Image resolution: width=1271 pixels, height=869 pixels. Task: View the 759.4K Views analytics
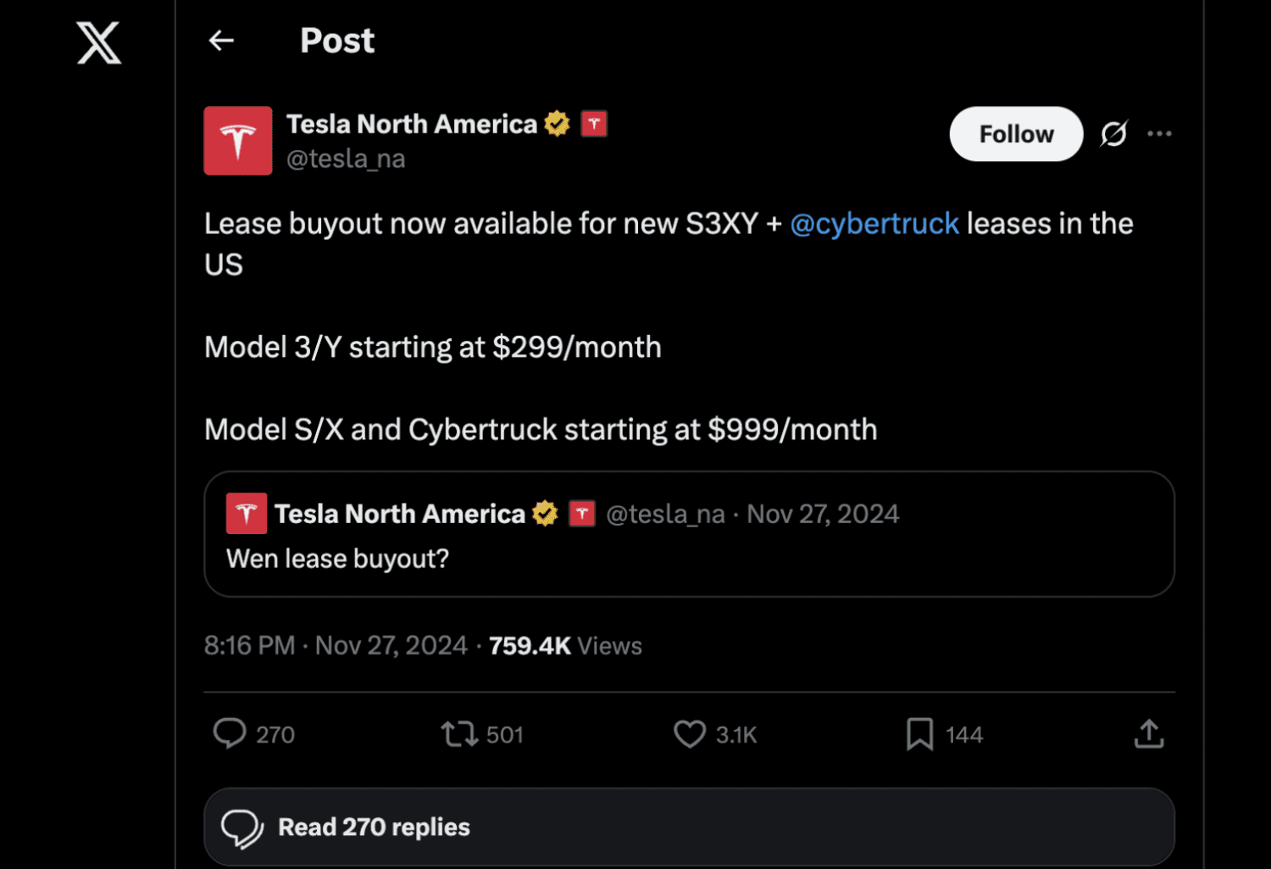click(565, 646)
